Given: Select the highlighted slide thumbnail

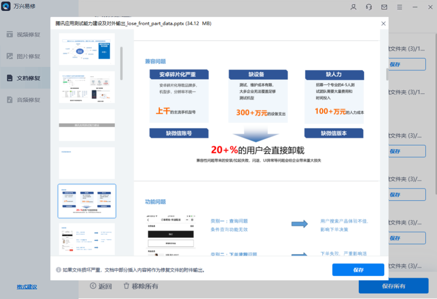Looking at the screenshot, I should (87, 201).
